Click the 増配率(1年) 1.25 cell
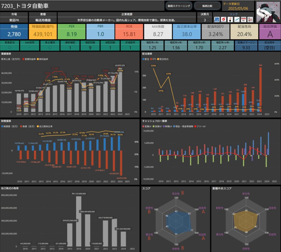 152,46
